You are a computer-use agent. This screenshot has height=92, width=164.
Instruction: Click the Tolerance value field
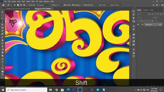point(60,5)
